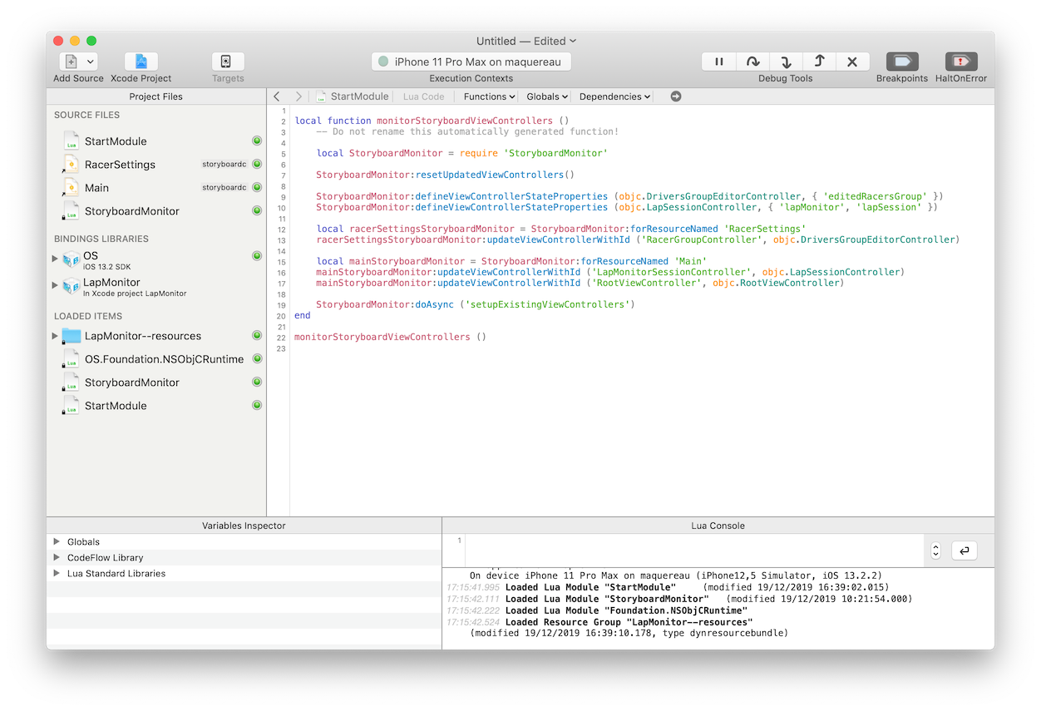This screenshot has height=711, width=1041.
Task: Open the Globals dropdown menu
Action: 547,96
